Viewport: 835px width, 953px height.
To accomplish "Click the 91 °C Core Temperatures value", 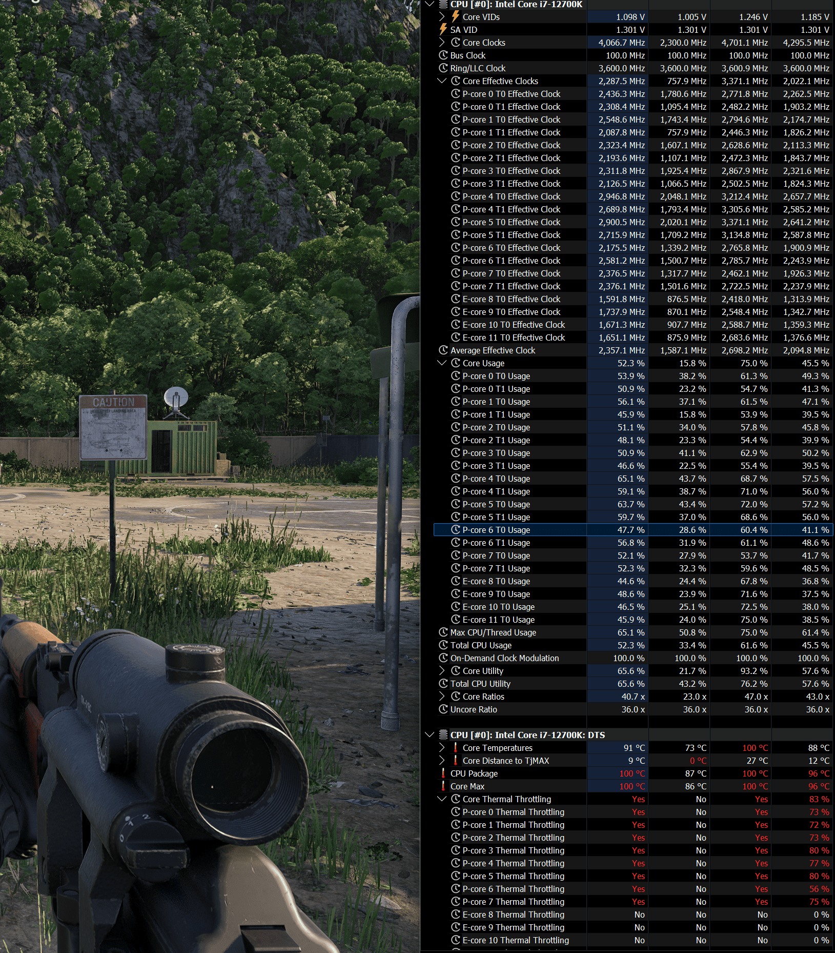I will (634, 748).
